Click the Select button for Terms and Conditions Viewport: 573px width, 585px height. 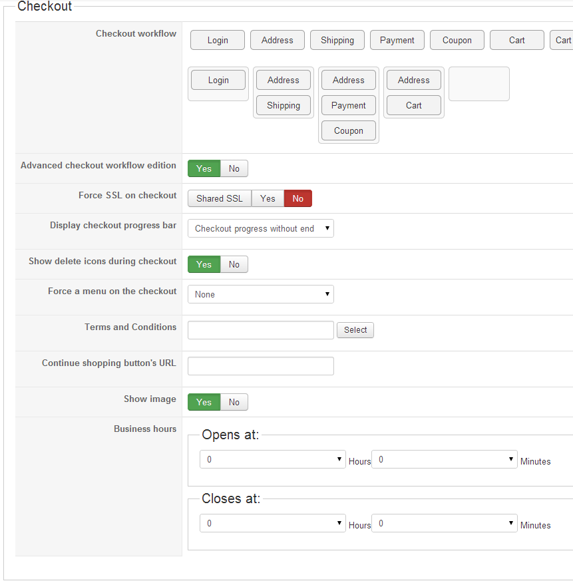[x=355, y=330]
